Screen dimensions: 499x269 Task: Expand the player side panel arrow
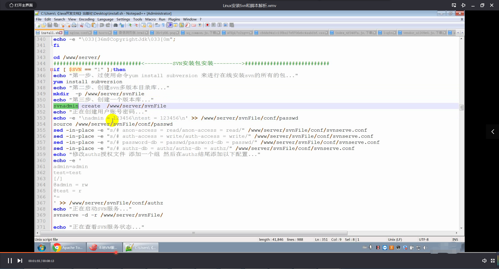click(x=493, y=132)
